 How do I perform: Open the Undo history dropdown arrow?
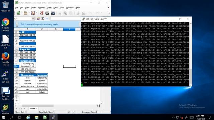(94, 13)
